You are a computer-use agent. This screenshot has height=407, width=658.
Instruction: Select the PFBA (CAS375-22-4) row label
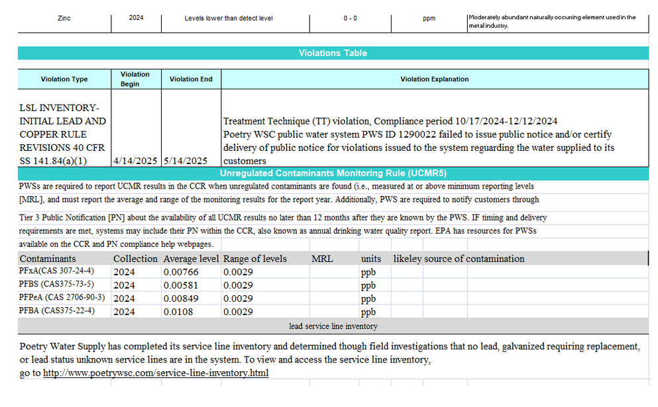(x=56, y=311)
